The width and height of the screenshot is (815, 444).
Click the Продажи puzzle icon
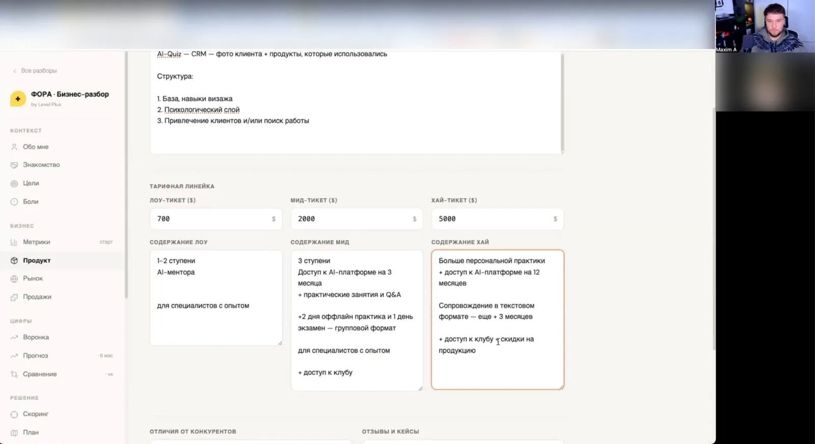(14, 297)
